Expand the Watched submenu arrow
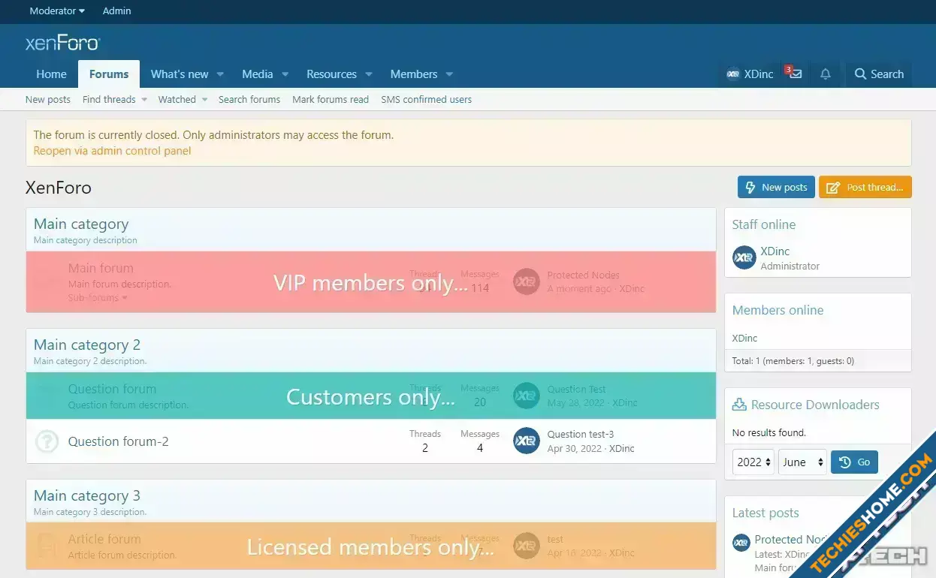This screenshot has width=936, height=578. pyautogui.click(x=204, y=100)
